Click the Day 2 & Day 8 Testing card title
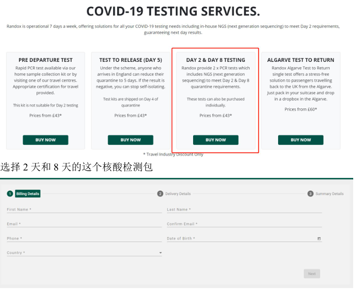The image size is (355, 289). pyautogui.click(x=215, y=60)
